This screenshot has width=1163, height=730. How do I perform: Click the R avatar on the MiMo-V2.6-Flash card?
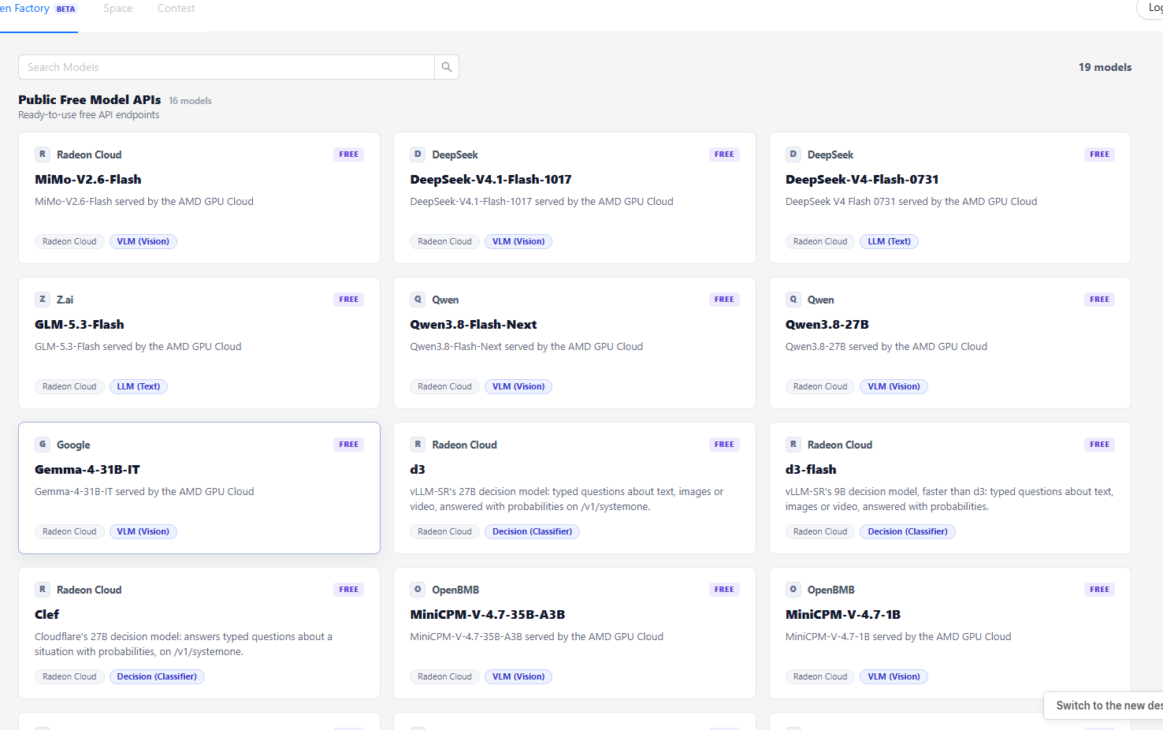coord(43,155)
